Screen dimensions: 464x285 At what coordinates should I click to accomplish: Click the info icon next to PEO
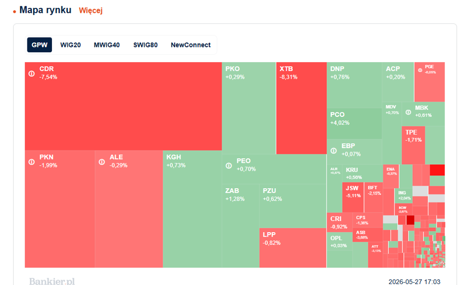click(x=229, y=166)
